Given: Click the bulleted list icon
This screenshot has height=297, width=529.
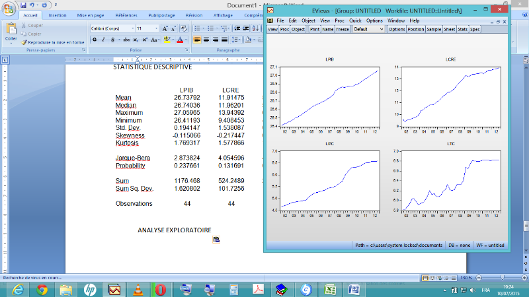Looking at the screenshot, I should pos(198,28).
